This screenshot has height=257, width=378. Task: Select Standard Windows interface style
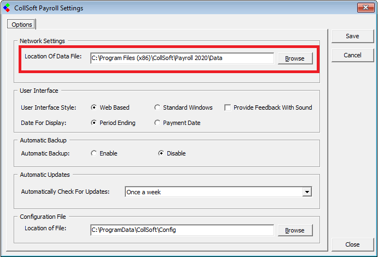tap(183, 107)
